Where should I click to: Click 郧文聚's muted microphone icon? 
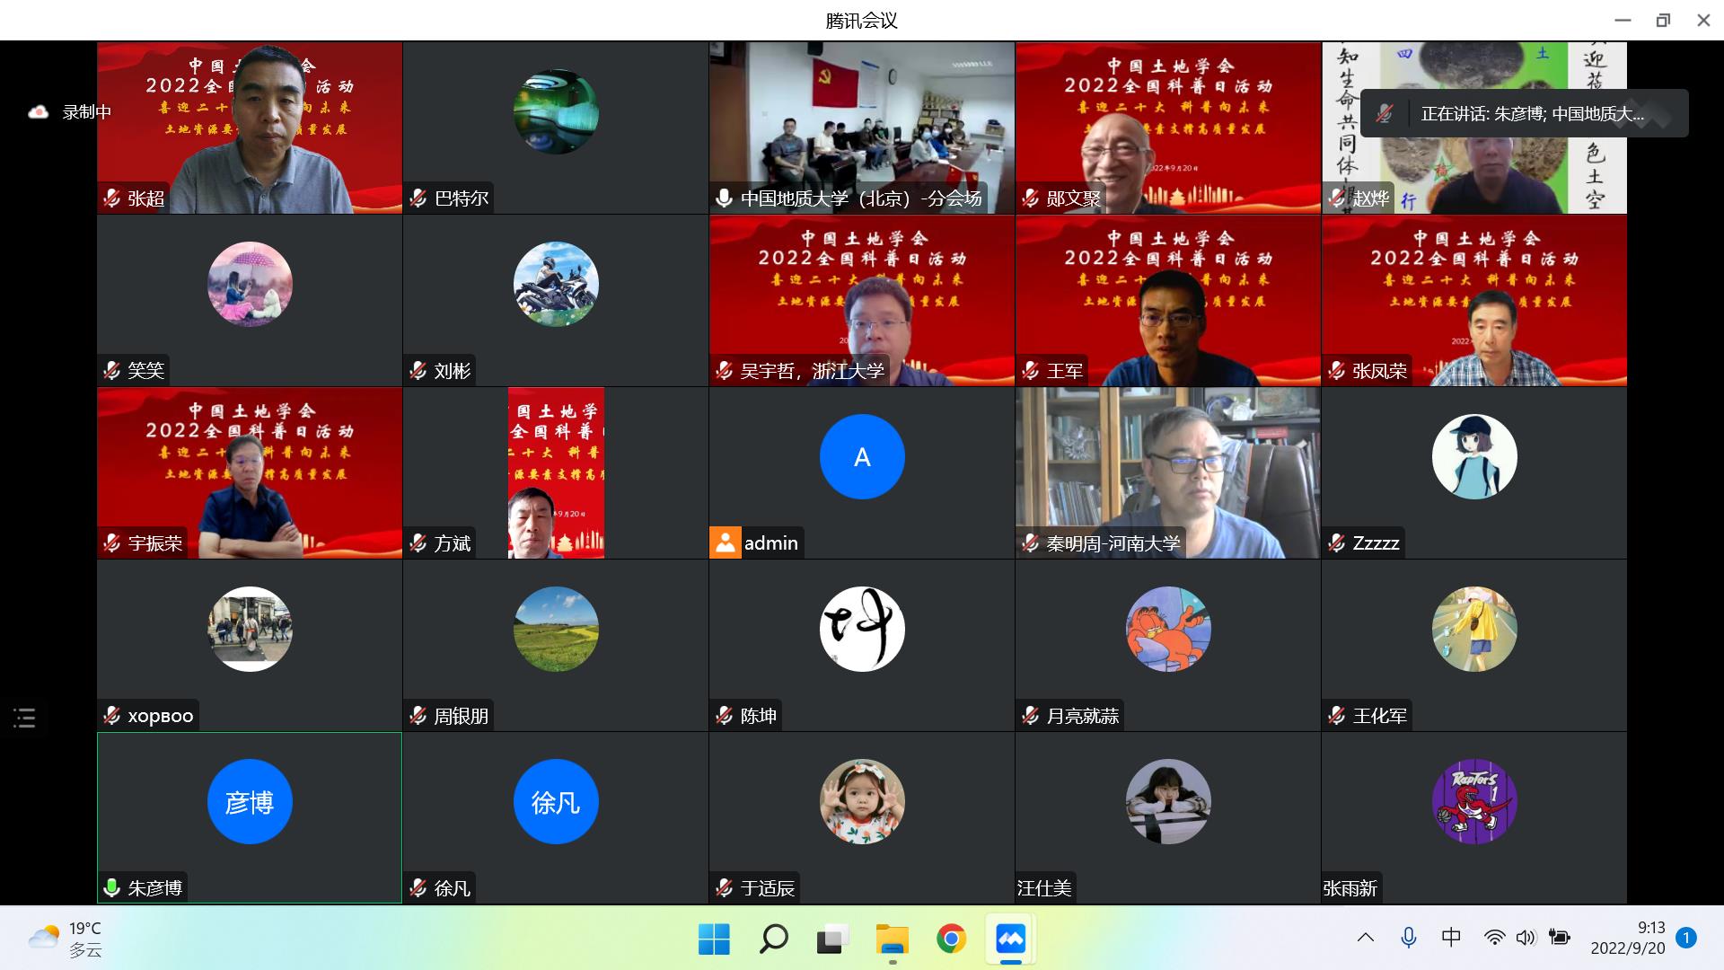click(x=1031, y=198)
